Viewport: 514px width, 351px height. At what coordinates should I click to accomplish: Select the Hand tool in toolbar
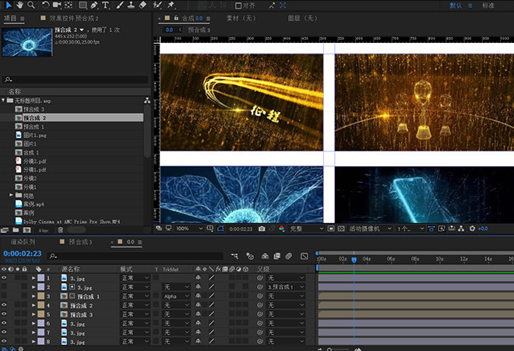pos(19,5)
